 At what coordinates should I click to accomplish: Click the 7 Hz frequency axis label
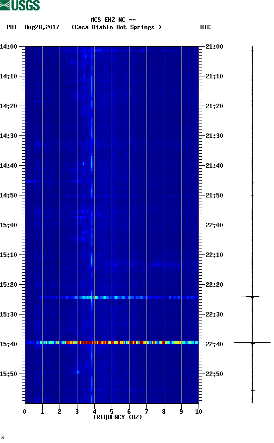[146, 411]
